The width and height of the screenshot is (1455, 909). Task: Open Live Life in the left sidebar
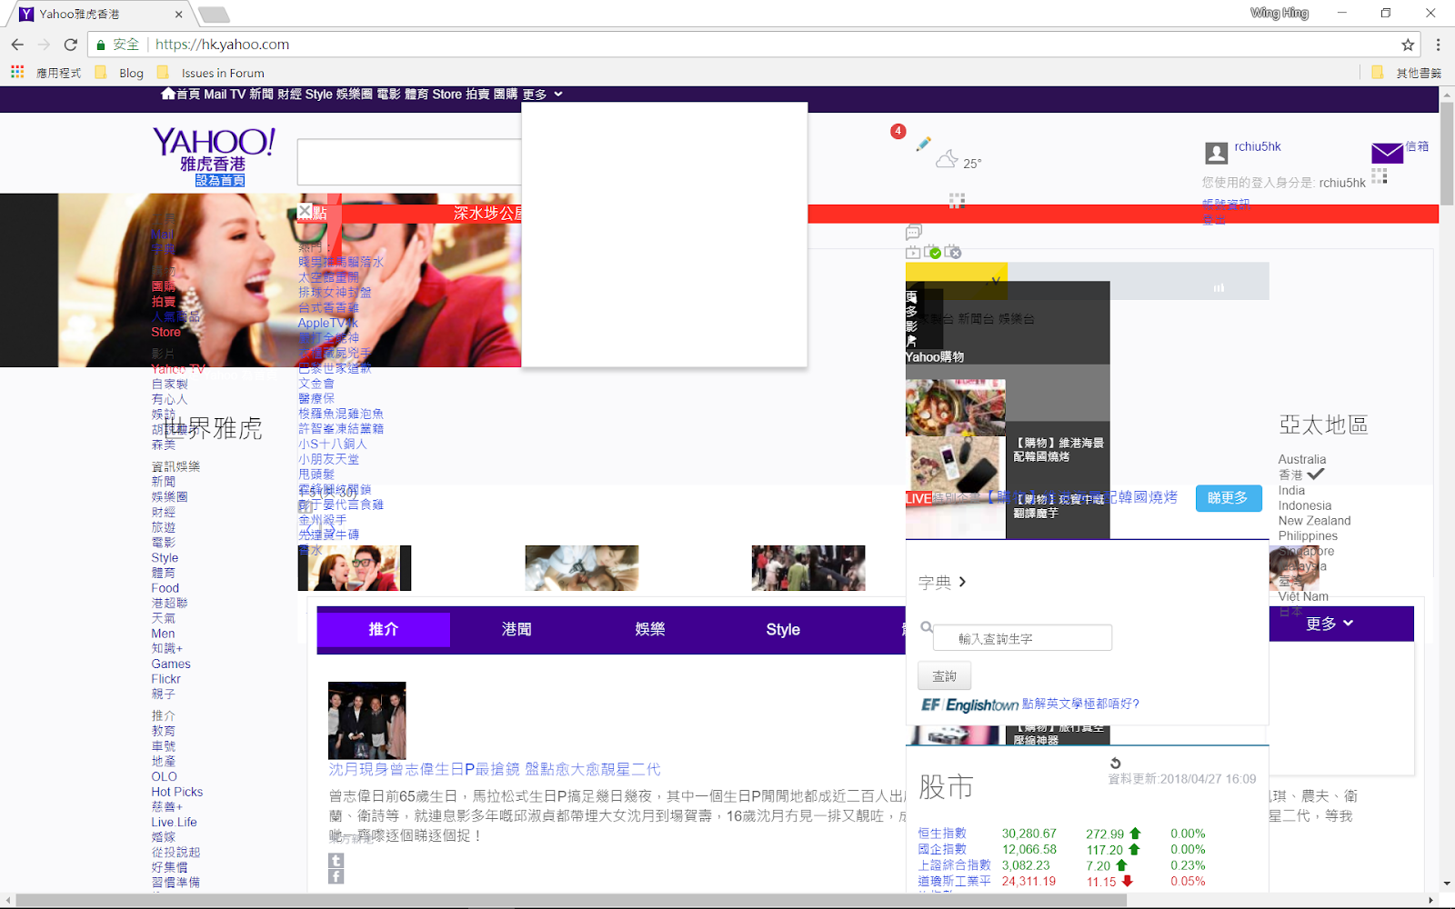[174, 822]
